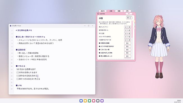
Task: Click the yellow bookmark tab on the notebook edge
Action: pyautogui.click(x=134, y=21)
